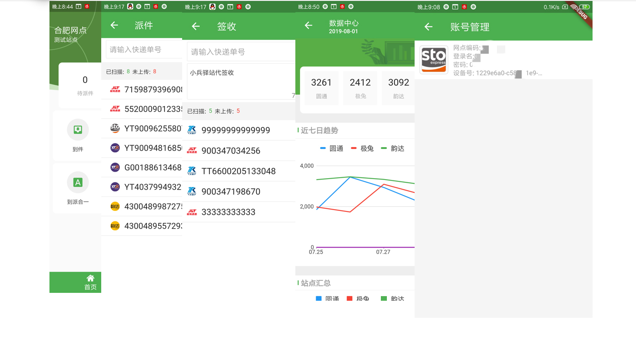Tap the TT6600205133048 list entry
Viewport: 636px width, 341px height.
(238, 171)
